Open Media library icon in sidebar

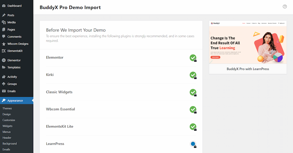click(3, 23)
